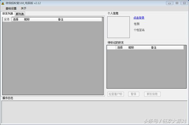
Task: Switch to the 群列表 tab
Action: click(x=20, y=14)
